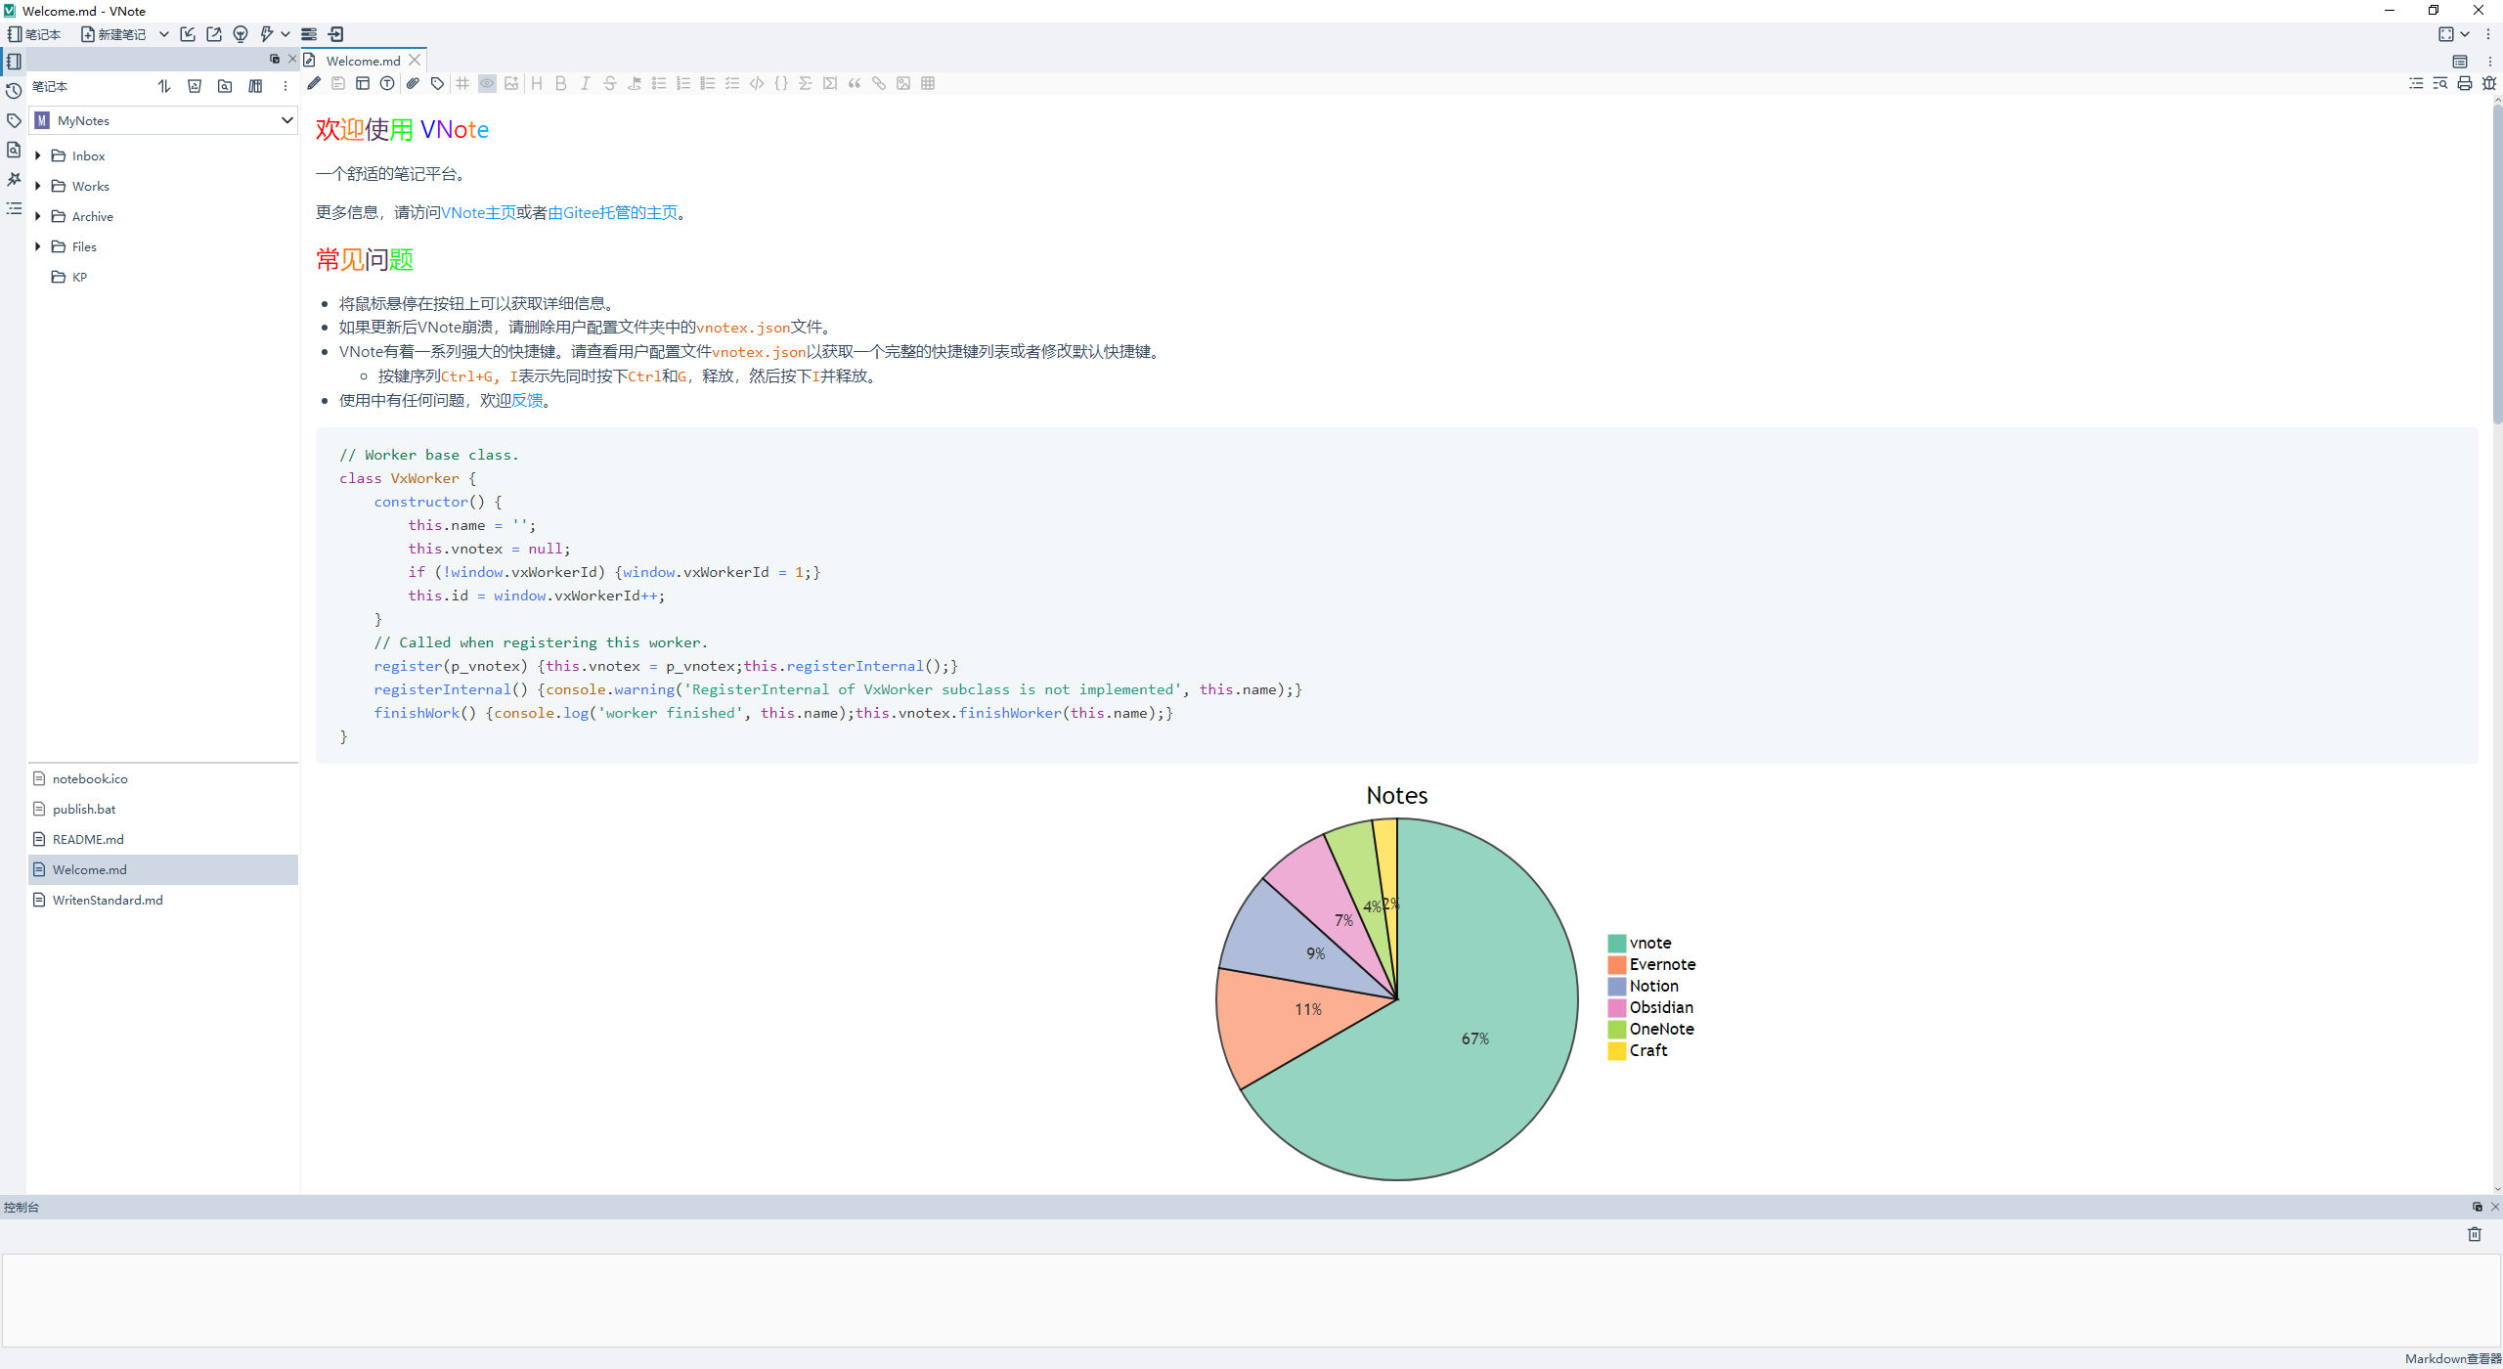Toggle italic I formatting
The image size is (2503, 1369).
586,83
